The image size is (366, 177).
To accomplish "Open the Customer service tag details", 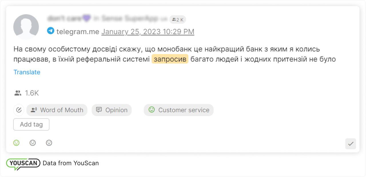I will tap(178, 110).
